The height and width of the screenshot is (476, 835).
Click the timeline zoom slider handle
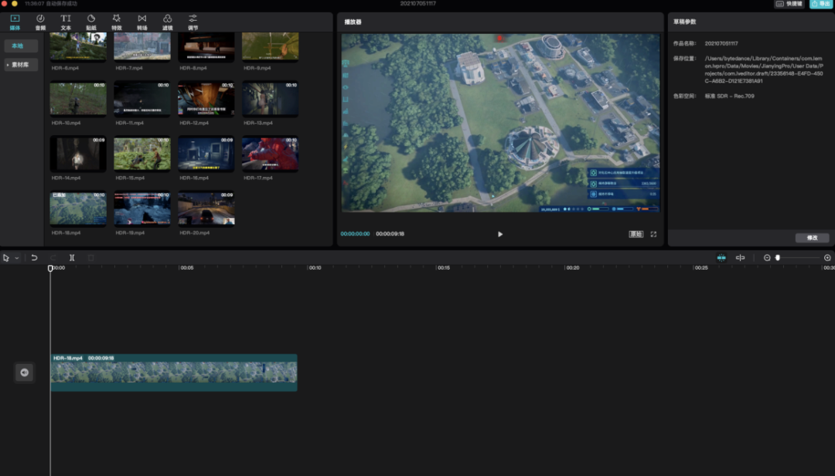click(778, 257)
